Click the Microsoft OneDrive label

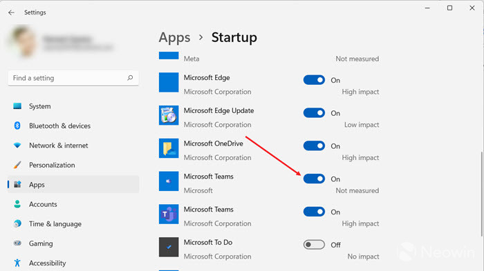point(213,143)
